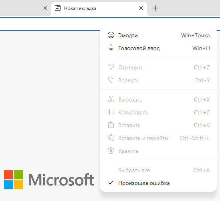Select the Отменить menu item
Viewport: 220px width, 201px height.
pos(158,67)
